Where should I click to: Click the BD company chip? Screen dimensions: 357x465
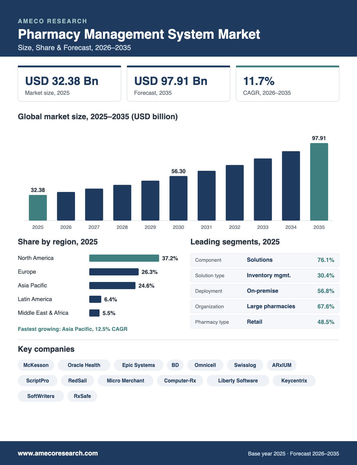tap(175, 365)
